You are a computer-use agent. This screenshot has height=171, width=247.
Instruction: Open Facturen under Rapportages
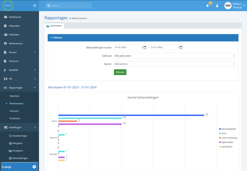[14, 111]
